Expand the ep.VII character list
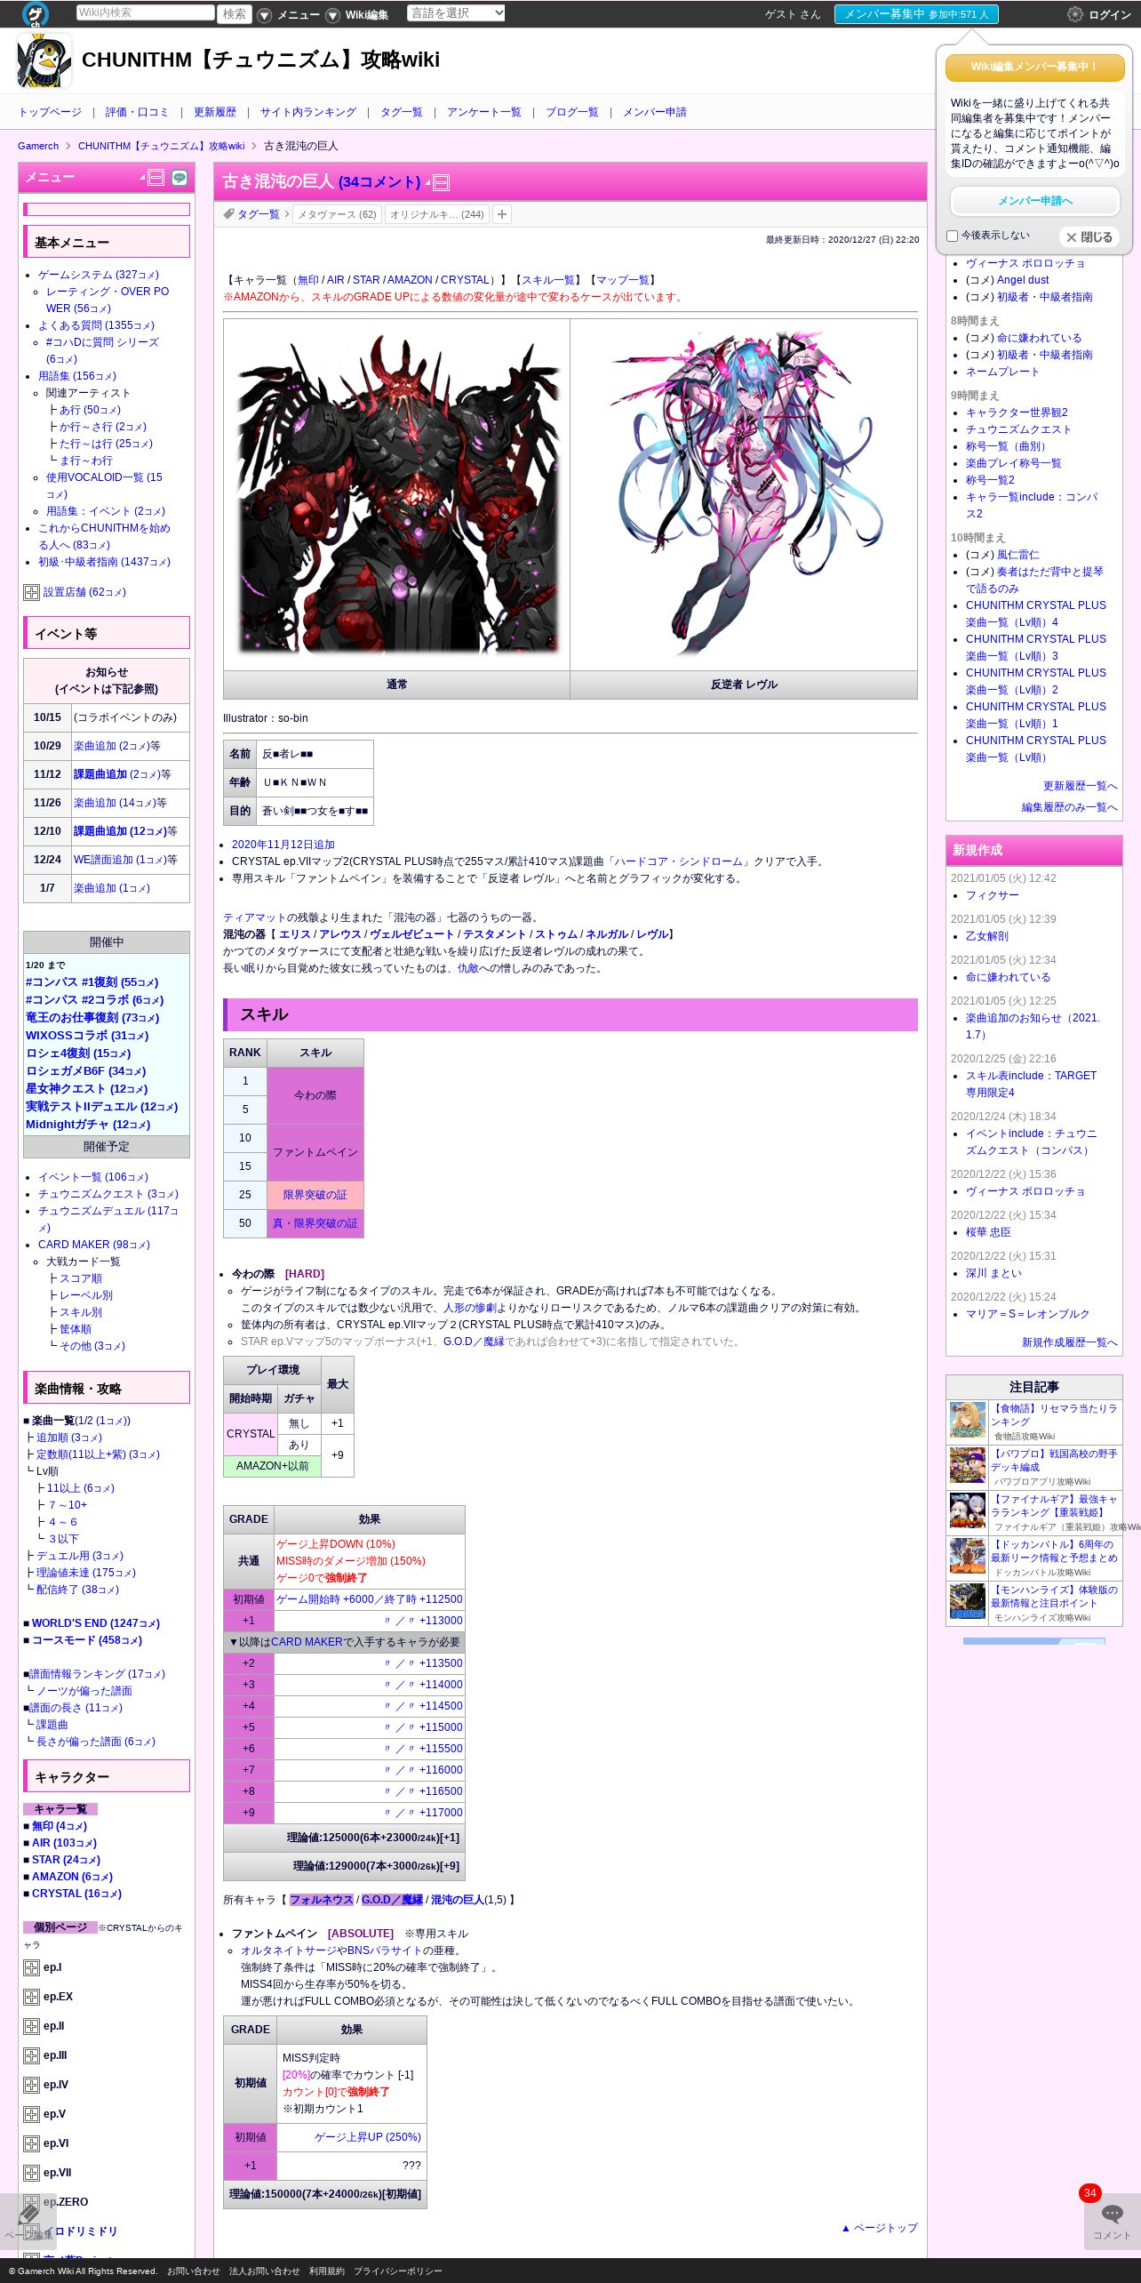1141x2283 pixels. pos(31,2173)
